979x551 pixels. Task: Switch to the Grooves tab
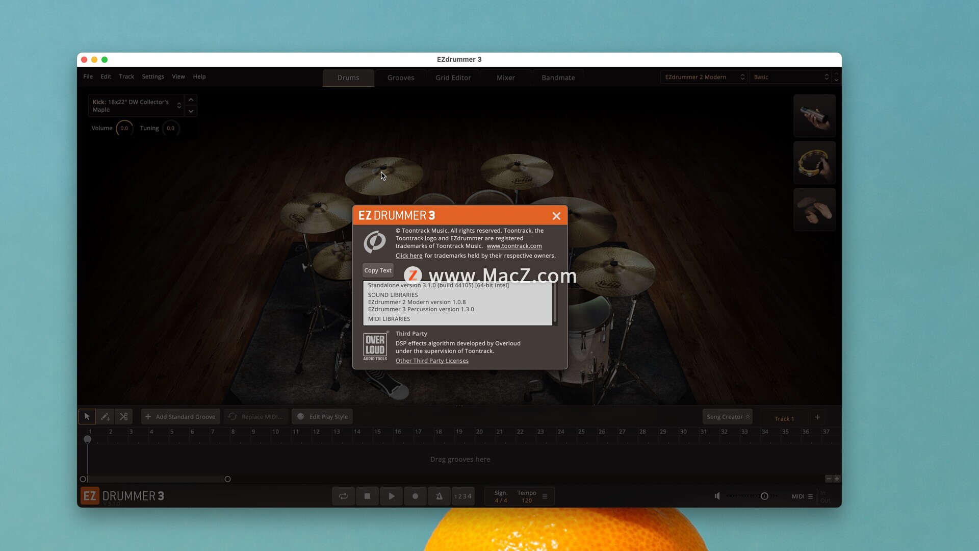401,78
